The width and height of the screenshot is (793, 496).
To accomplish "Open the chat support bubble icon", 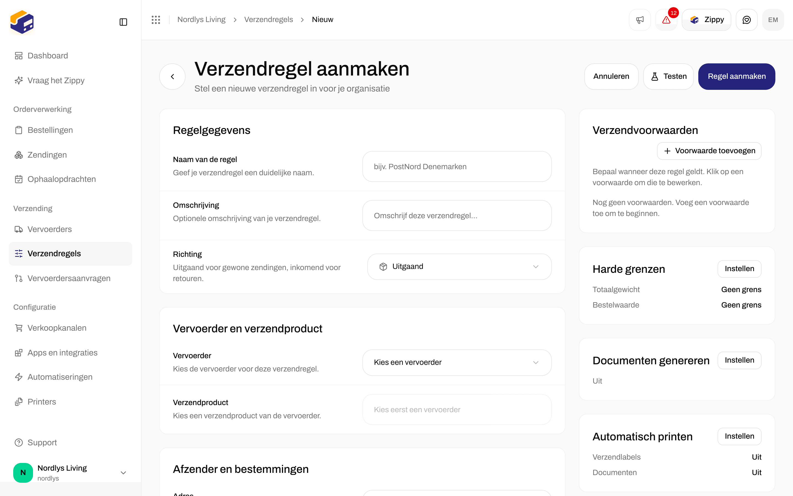I will pos(746,20).
